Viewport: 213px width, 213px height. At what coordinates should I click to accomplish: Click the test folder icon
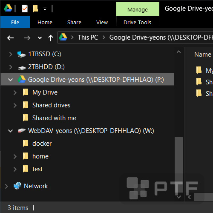click(x=26, y=169)
